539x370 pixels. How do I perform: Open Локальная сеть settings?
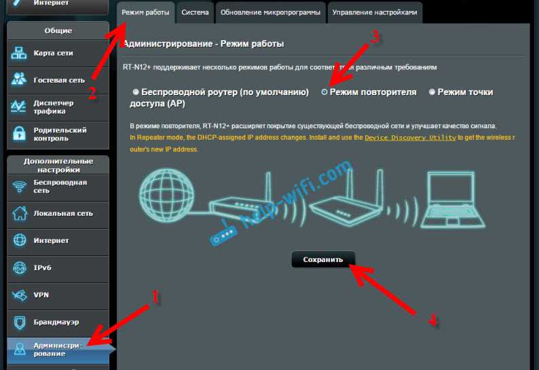(58, 214)
